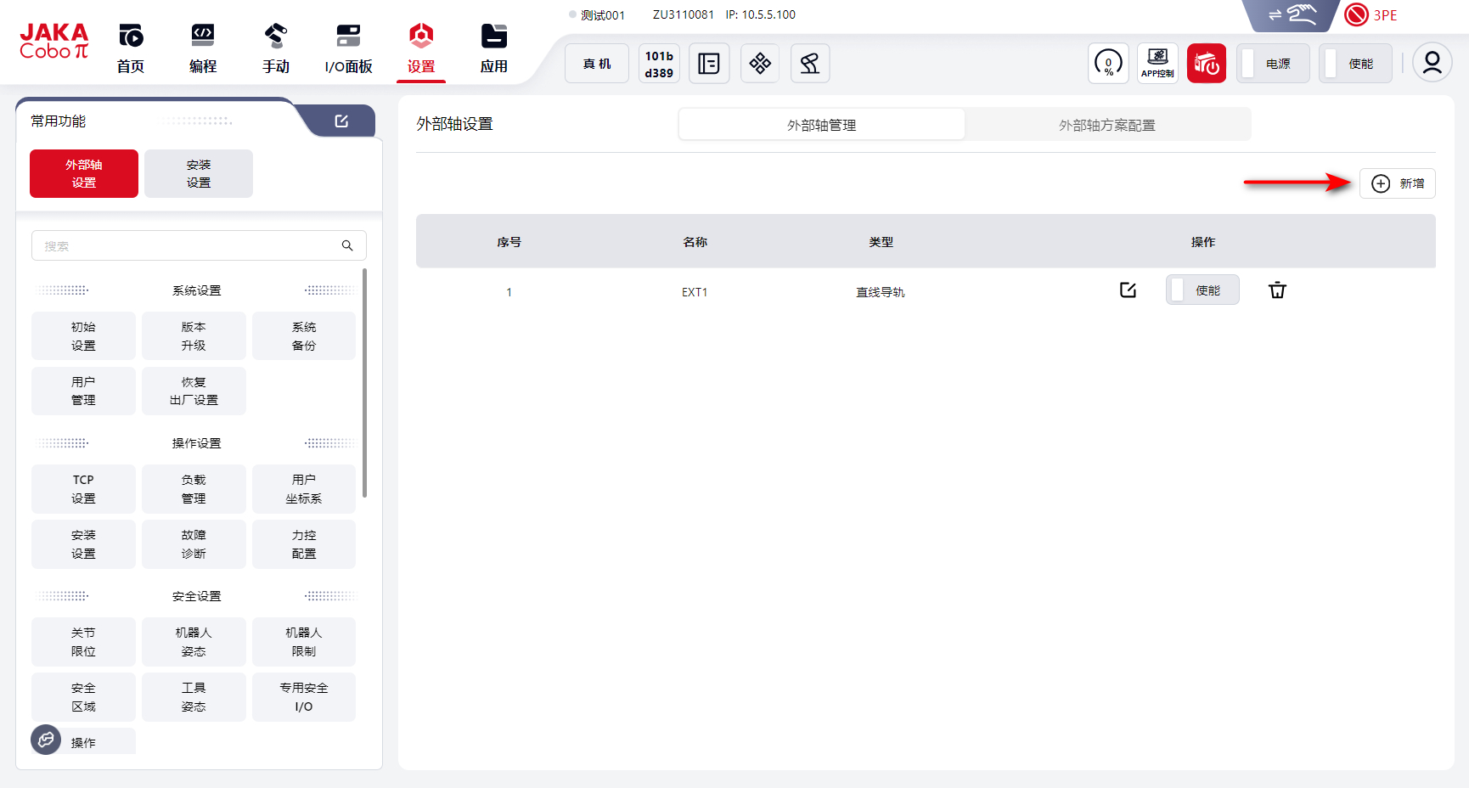Open the 编程 programming menu

click(203, 48)
